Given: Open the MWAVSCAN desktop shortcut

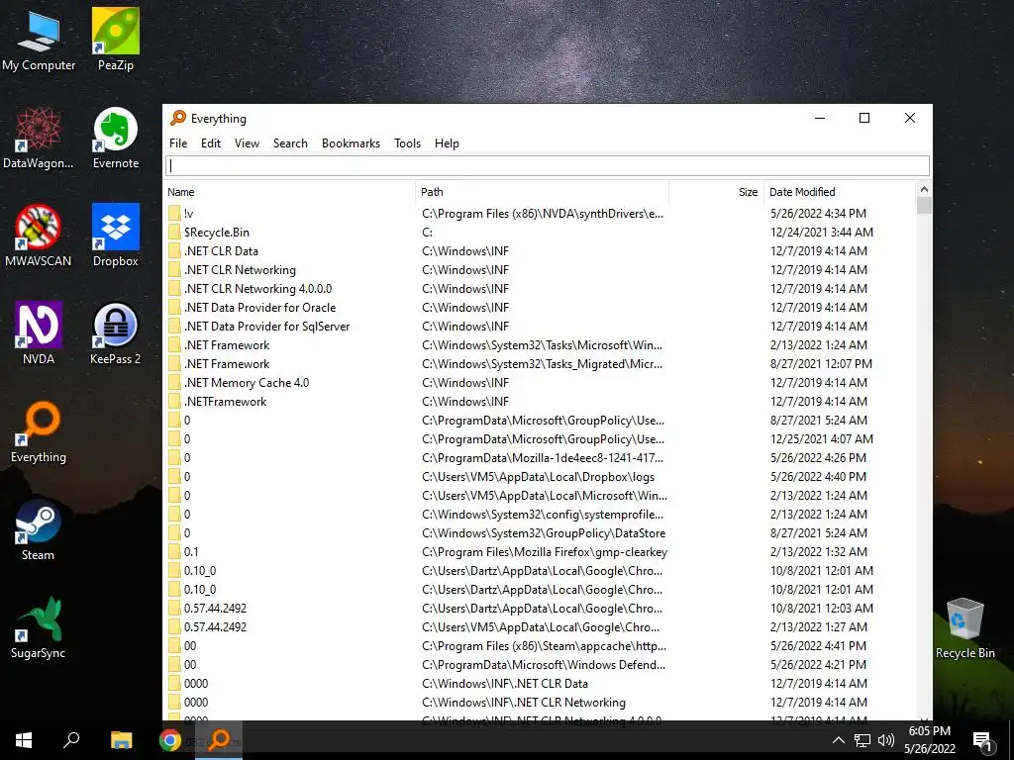Looking at the screenshot, I should pyautogui.click(x=39, y=236).
